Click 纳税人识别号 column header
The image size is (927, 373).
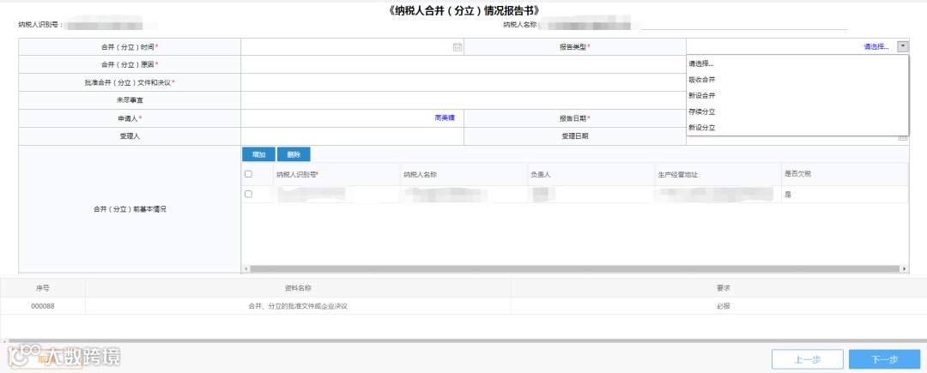[x=336, y=174]
